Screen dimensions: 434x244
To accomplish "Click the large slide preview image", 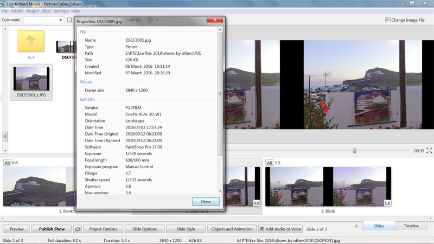I will [329, 85].
